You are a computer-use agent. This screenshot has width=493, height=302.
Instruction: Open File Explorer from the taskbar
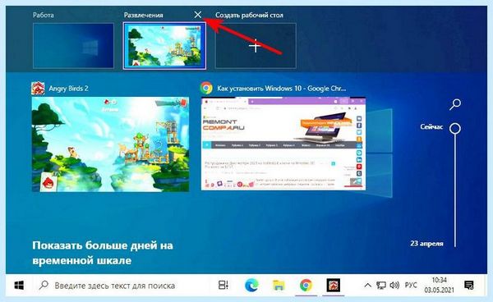point(279,286)
